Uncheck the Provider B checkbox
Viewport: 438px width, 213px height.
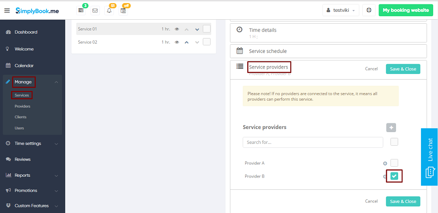[394, 176]
